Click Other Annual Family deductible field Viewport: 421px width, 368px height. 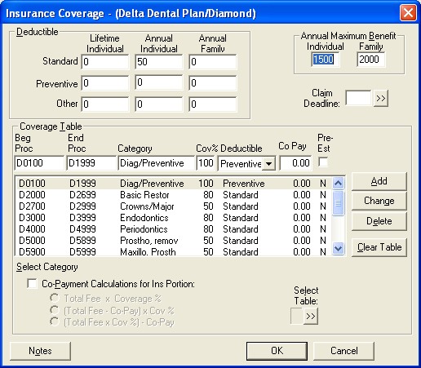[213, 104]
